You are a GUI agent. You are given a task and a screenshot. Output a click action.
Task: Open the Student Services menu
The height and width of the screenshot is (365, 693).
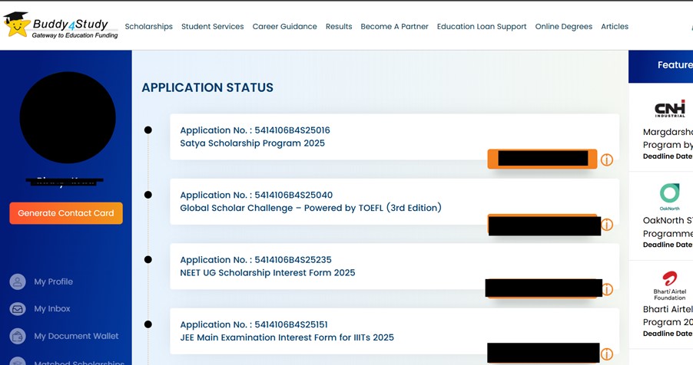click(213, 27)
